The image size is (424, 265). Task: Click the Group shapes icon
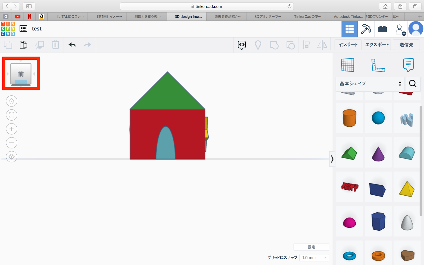tap(274, 45)
